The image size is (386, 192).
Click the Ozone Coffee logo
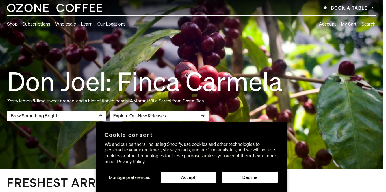pyautogui.click(x=55, y=8)
